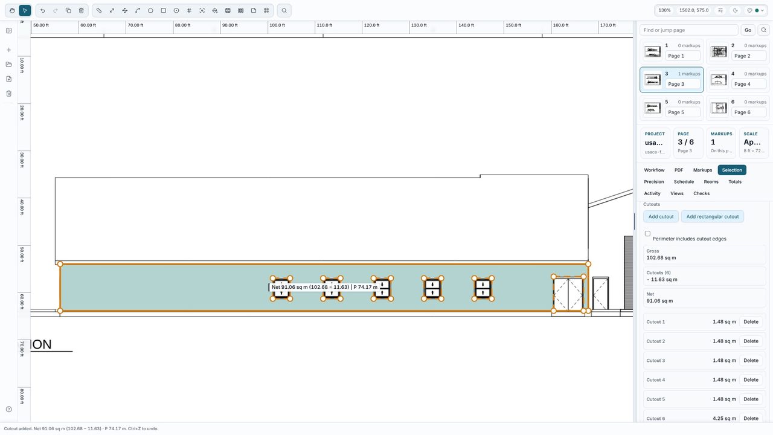773x435 pixels.
Task: Delete Cutout 4
Action: point(751,380)
